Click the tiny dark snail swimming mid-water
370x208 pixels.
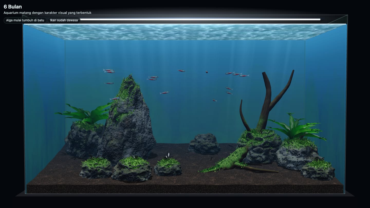(207, 72)
